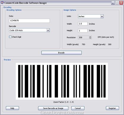Click the Width value field showing 2.5
This screenshot has width=124, height=115.
point(83,24)
